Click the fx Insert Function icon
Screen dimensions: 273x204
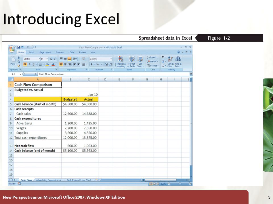click(35, 74)
